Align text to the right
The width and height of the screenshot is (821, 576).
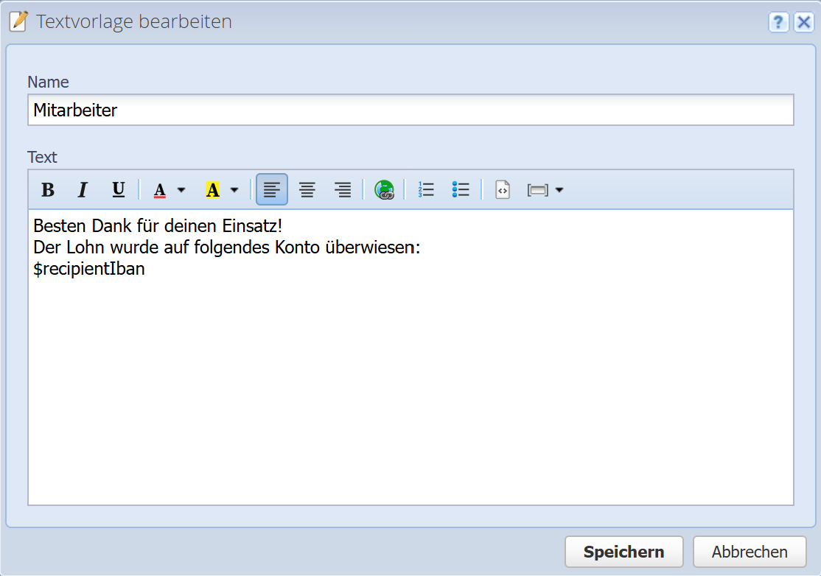click(343, 190)
